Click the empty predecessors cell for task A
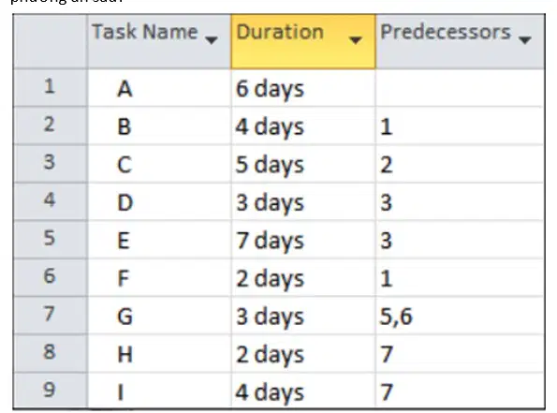Screen dimensions: 557x413 pos(460,88)
